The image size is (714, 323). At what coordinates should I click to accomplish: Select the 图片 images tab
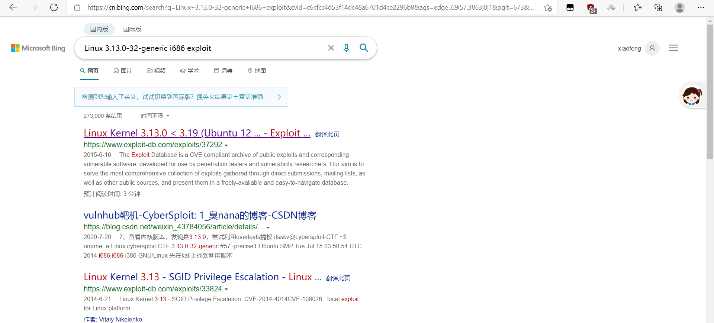coord(123,71)
